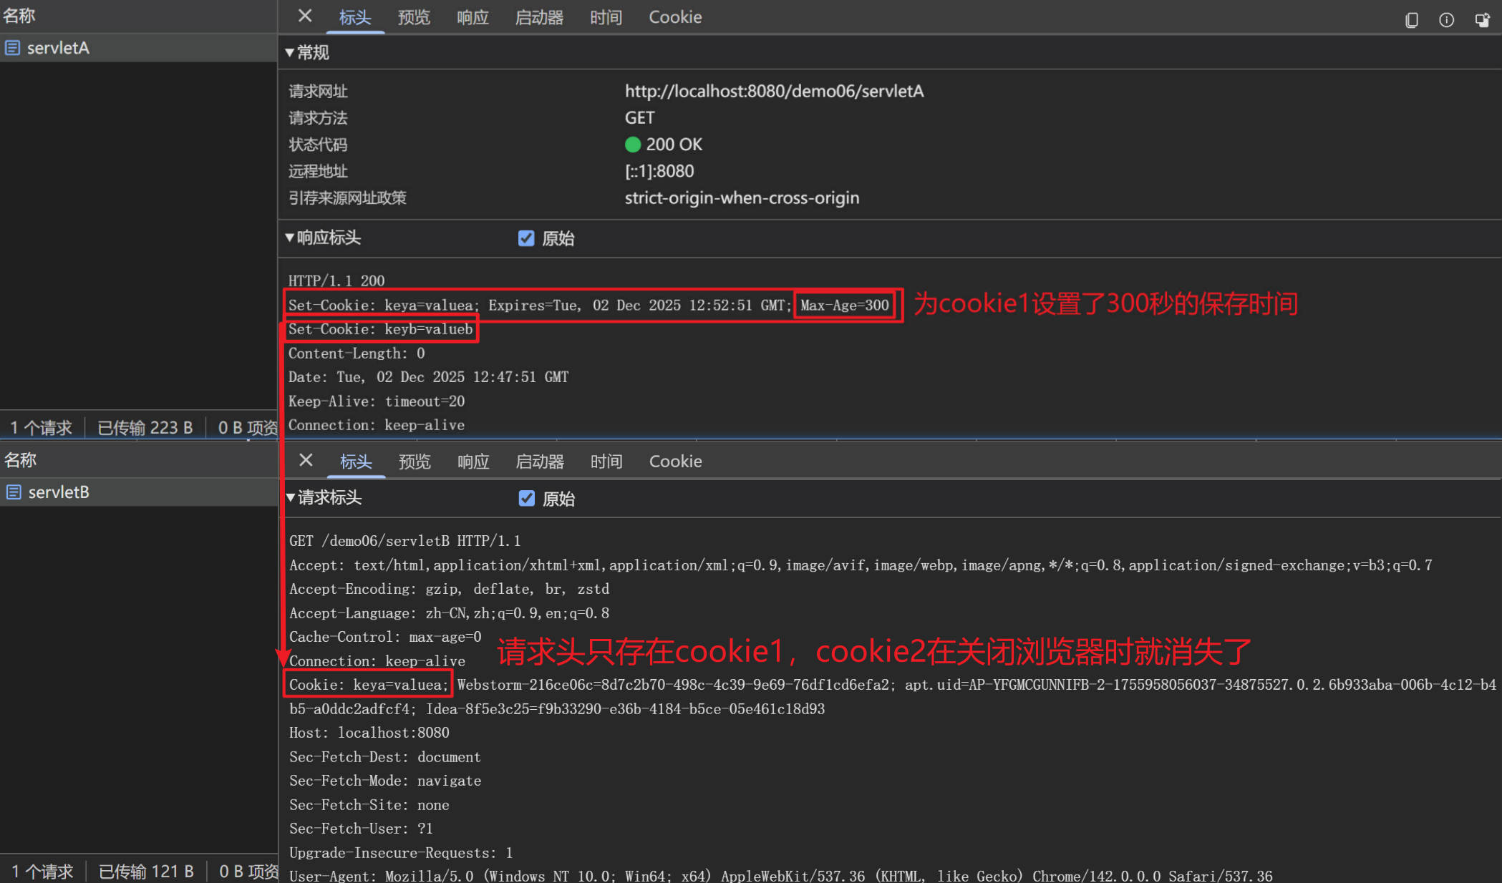Viewport: 1502px width, 883px height.
Task: Click the copy icon in the top-right toolbar
Action: (x=1411, y=20)
